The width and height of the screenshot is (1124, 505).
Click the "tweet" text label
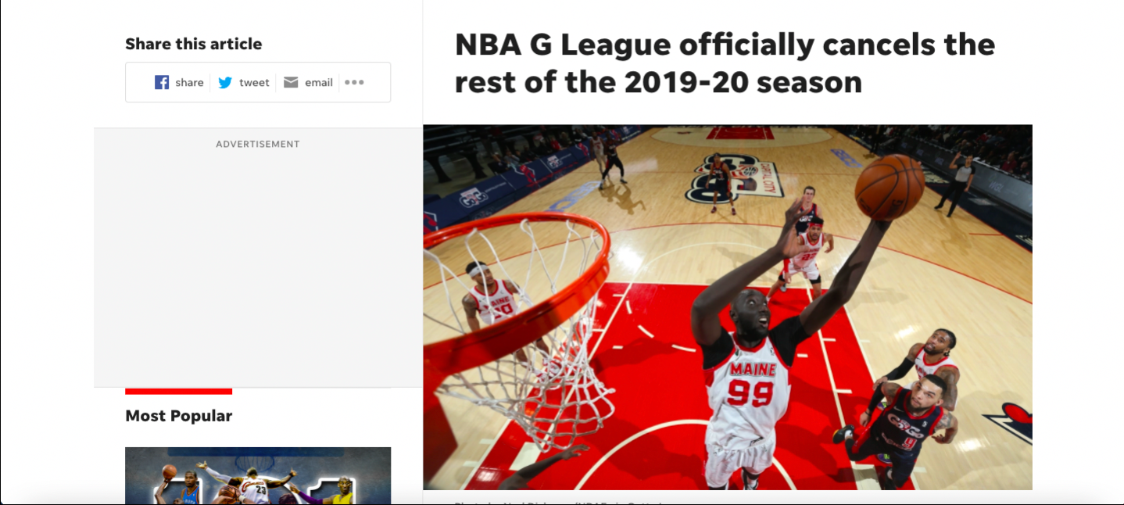click(x=254, y=83)
